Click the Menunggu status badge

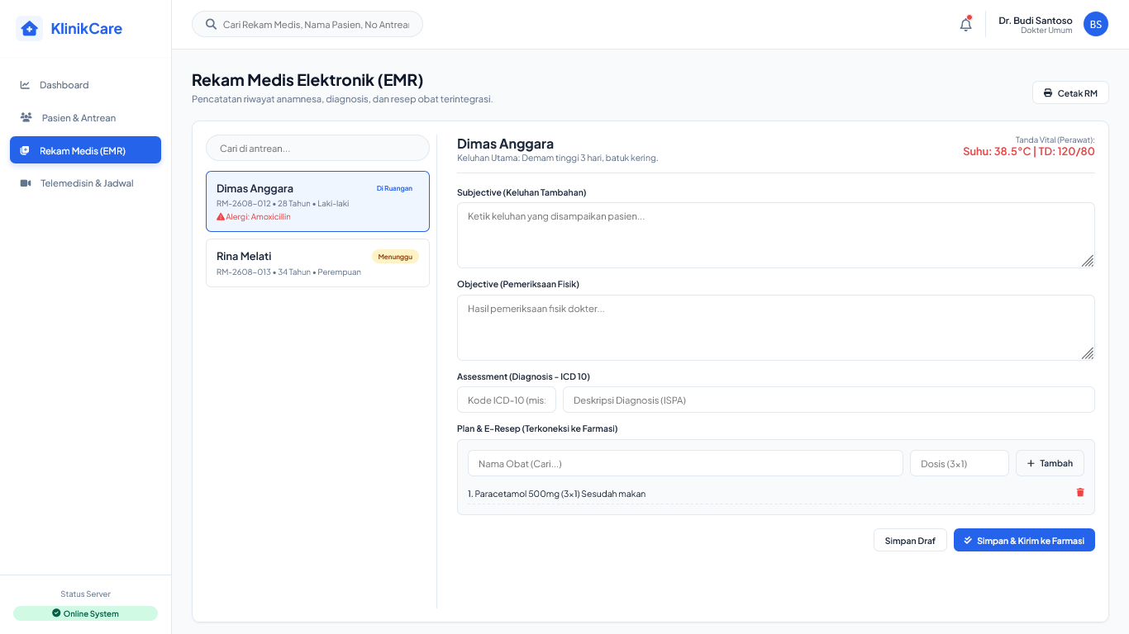[395, 257]
